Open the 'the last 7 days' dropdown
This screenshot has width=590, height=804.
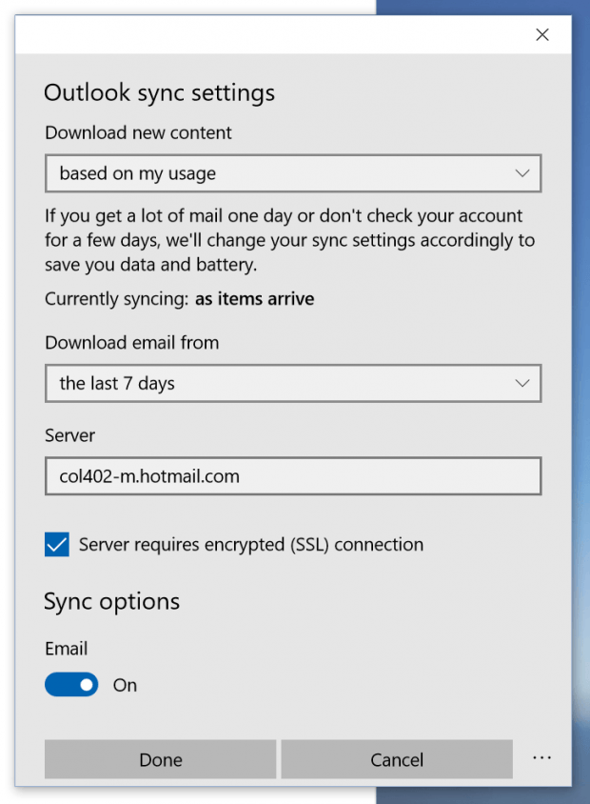(292, 383)
